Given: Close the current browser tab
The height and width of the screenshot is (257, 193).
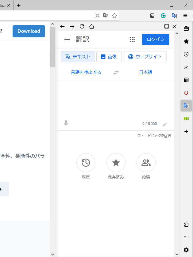Looking at the screenshot, I should 9,6.
